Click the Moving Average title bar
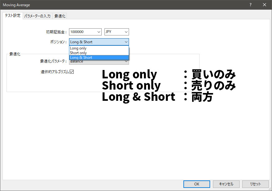 click(124, 5)
